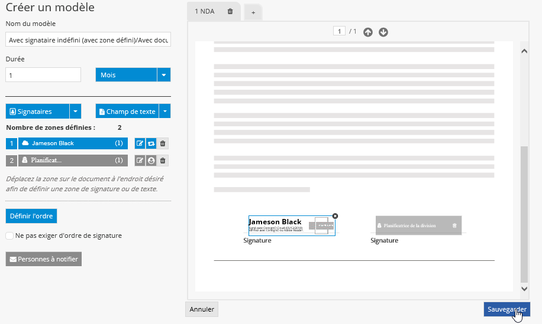Viewport: 542px width, 324px height.
Task: Enable Ne pas exiger d'ordre de signature
Action: [x=9, y=235]
